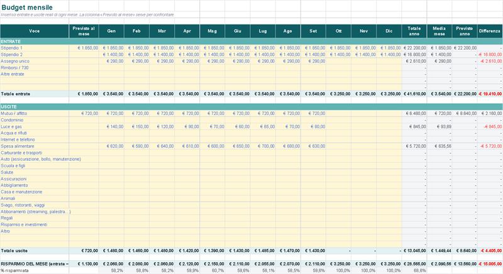Select the 'Totale uscite' row label
Viewport: 503px width, 274px height.
click(x=14, y=251)
